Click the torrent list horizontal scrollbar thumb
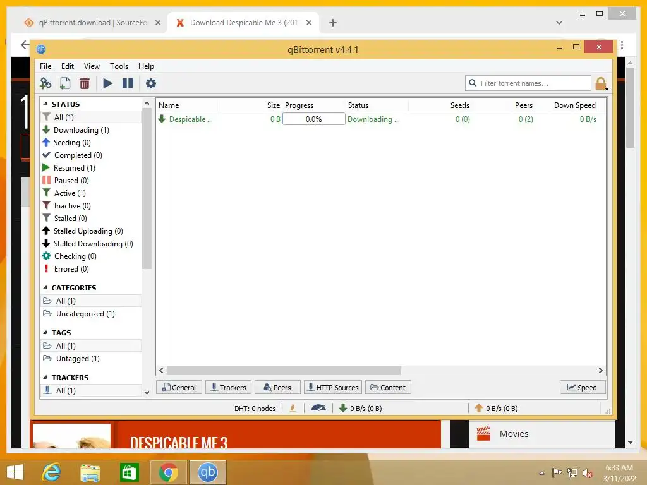 point(284,370)
